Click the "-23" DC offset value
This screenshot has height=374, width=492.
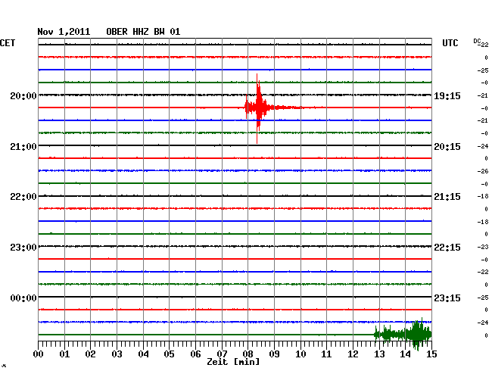coord(483,247)
